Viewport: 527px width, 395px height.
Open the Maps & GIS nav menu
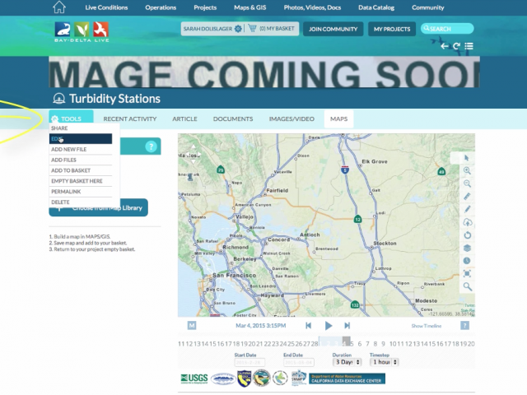coord(250,7)
